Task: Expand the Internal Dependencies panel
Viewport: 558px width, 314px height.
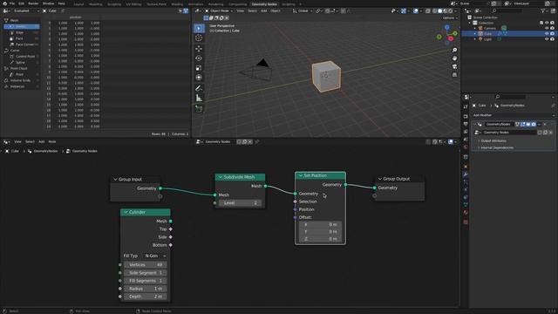Action: point(497,147)
